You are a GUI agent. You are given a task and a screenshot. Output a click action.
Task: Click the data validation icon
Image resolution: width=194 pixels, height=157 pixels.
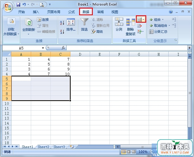coord(139,19)
